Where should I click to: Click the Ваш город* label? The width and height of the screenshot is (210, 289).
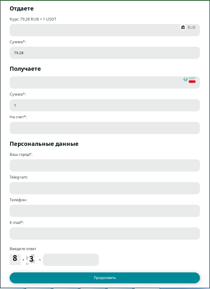tap(21, 155)
